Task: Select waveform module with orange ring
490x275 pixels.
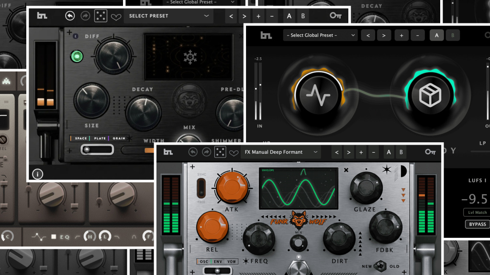Action: click(x=318, y=95)
